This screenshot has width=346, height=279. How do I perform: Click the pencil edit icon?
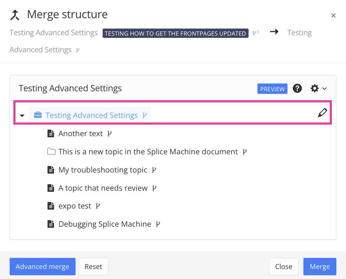click(x=322, y=113)
